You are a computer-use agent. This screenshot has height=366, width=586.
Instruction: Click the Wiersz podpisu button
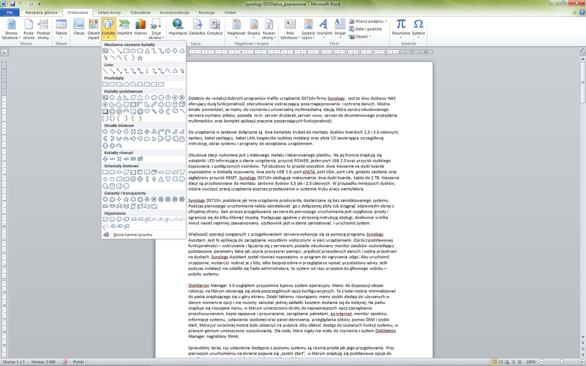coord(368,21)
